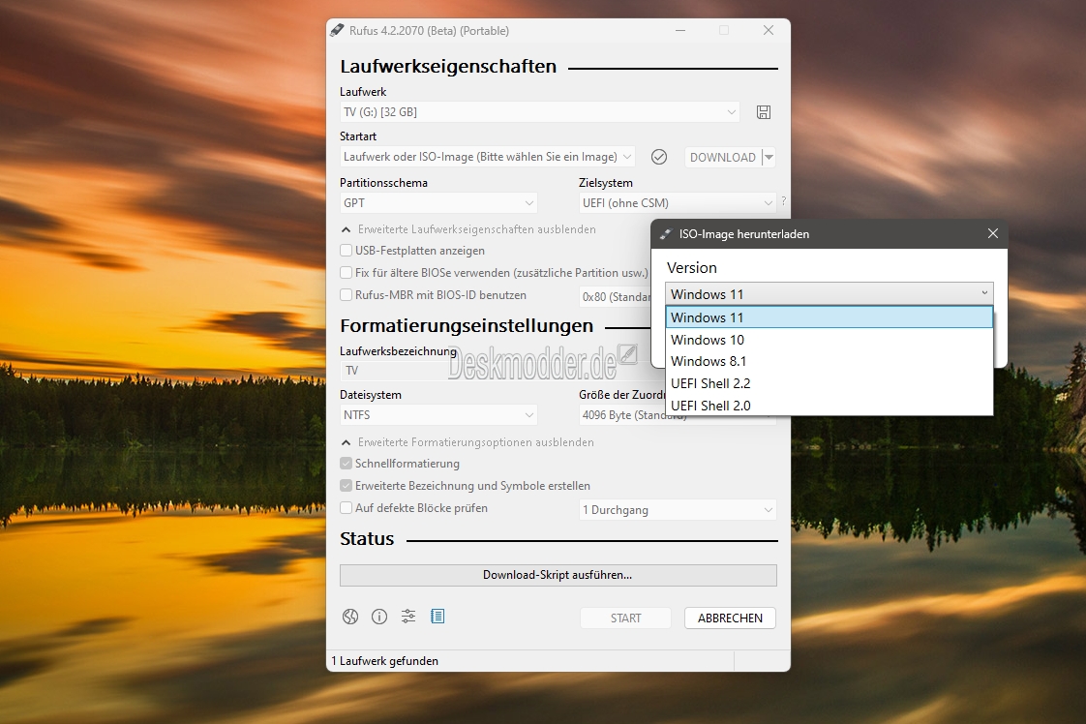Select Windows 10 in the version list

click(x=830, y=340)
